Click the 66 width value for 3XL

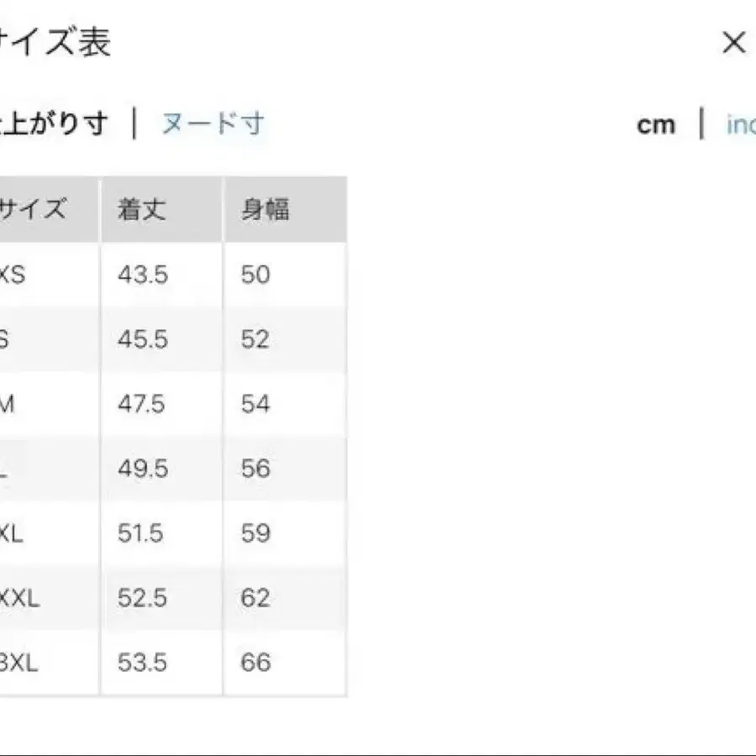[256, 663]
